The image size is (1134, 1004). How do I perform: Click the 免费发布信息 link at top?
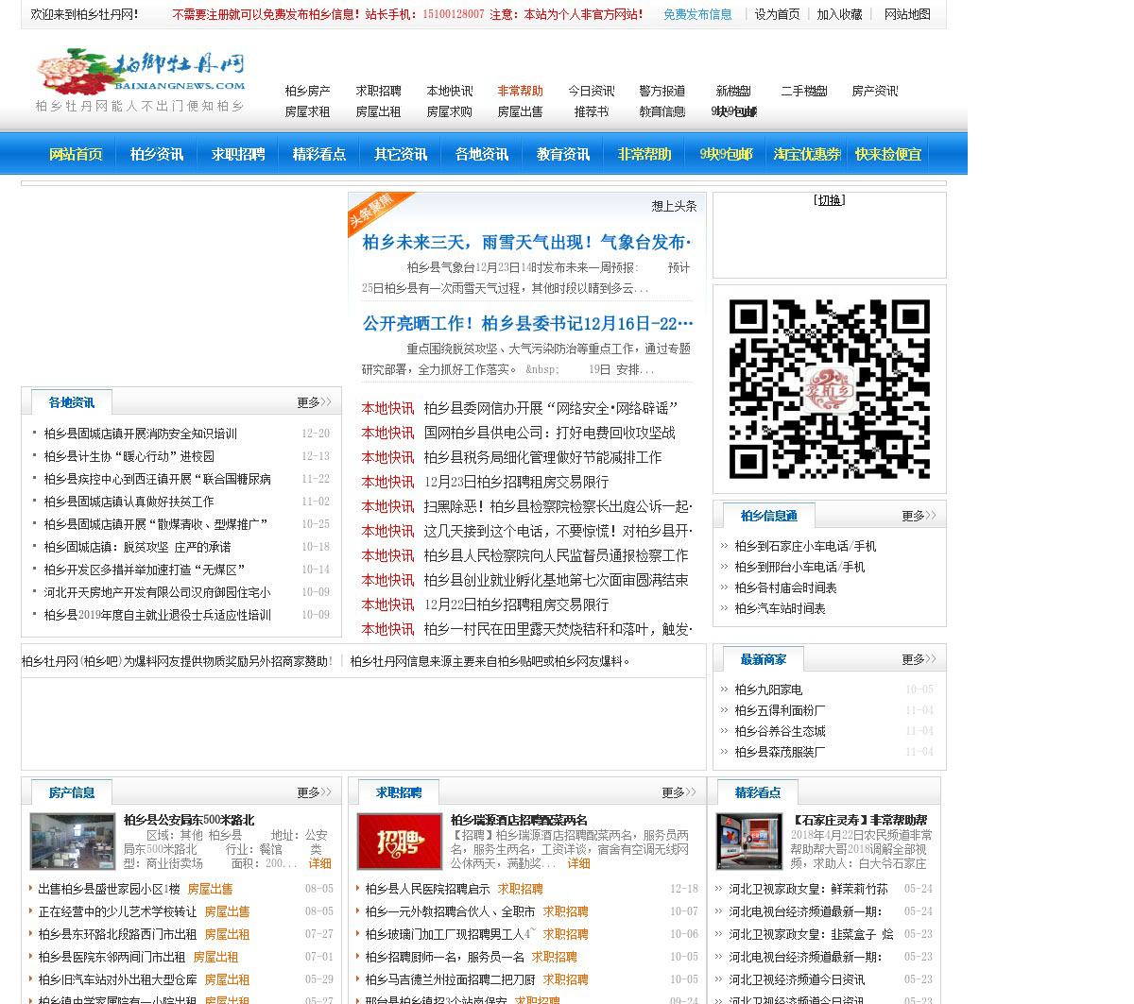(x=697, y=14)
